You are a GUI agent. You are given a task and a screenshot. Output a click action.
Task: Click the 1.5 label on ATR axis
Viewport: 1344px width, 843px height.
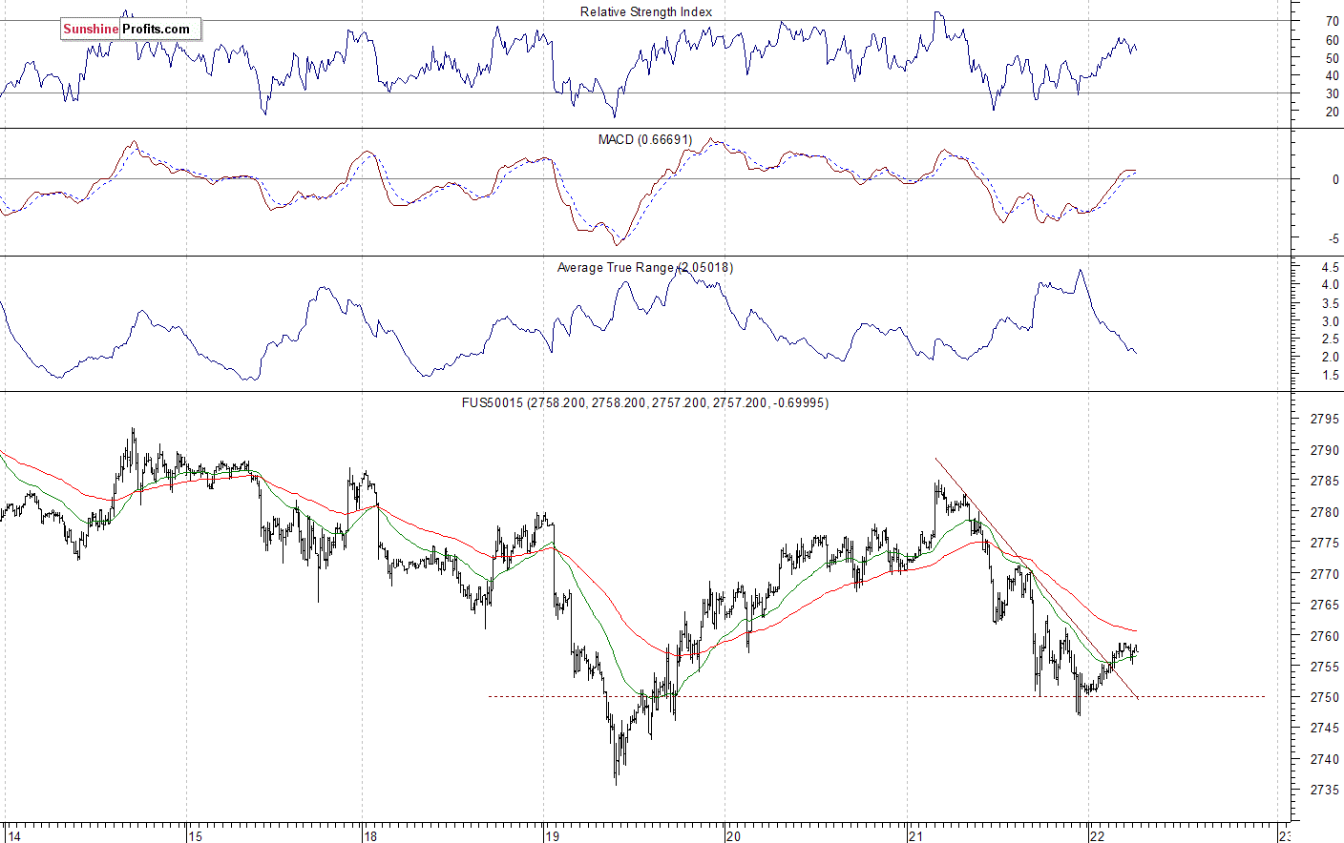coord(1330,376)
